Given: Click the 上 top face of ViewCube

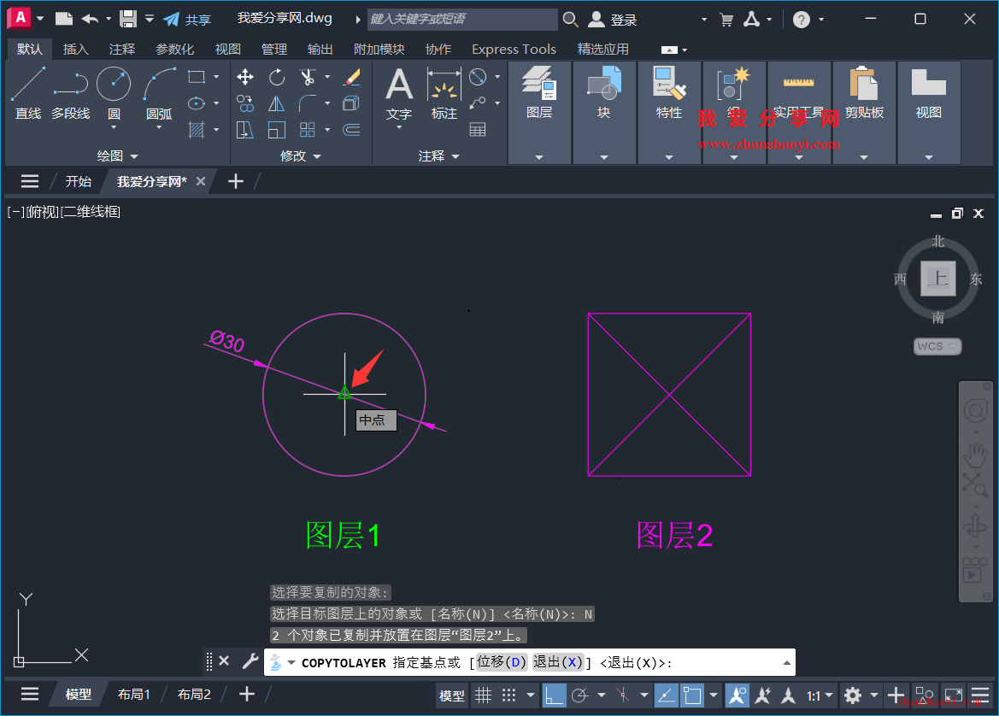Looking at the screenshot, I should click(937, 279).
